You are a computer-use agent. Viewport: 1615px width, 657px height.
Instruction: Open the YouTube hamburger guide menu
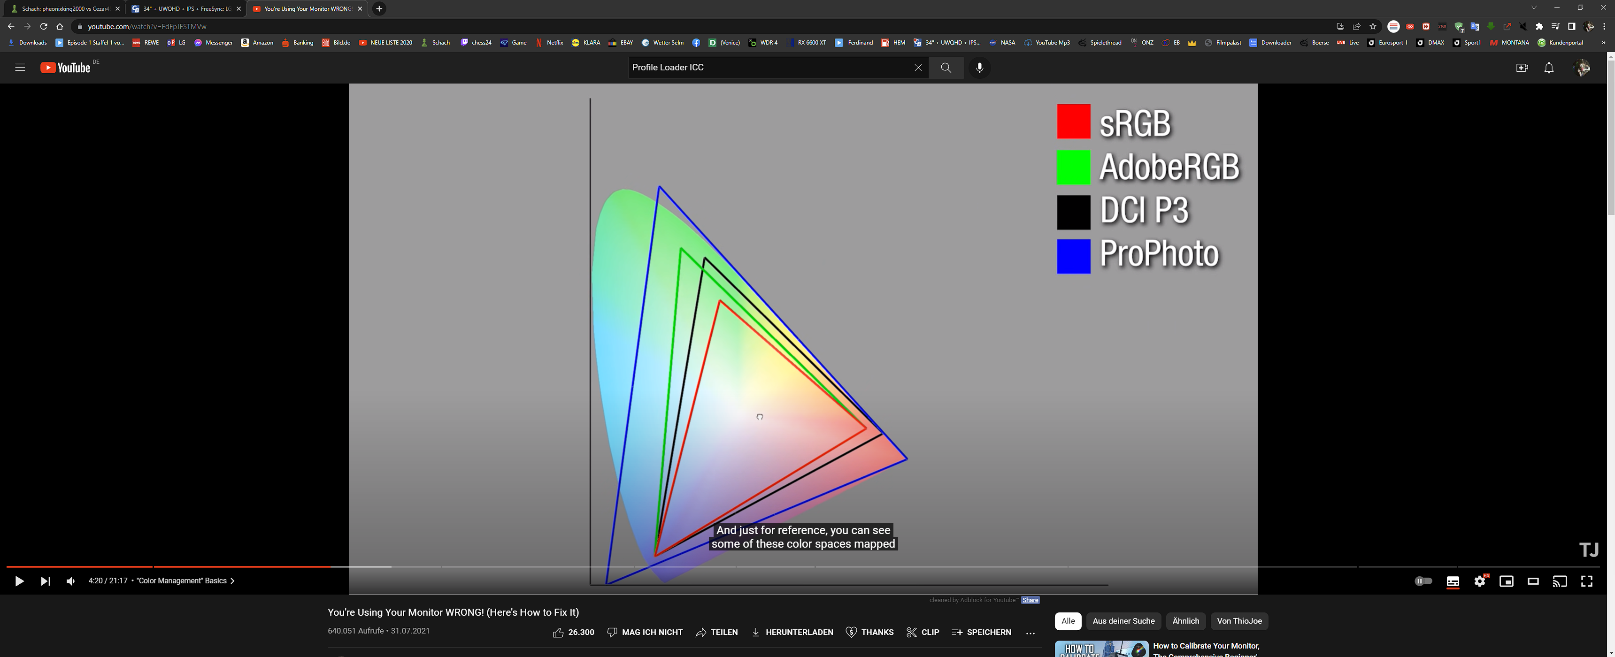(x=20, y=67)
